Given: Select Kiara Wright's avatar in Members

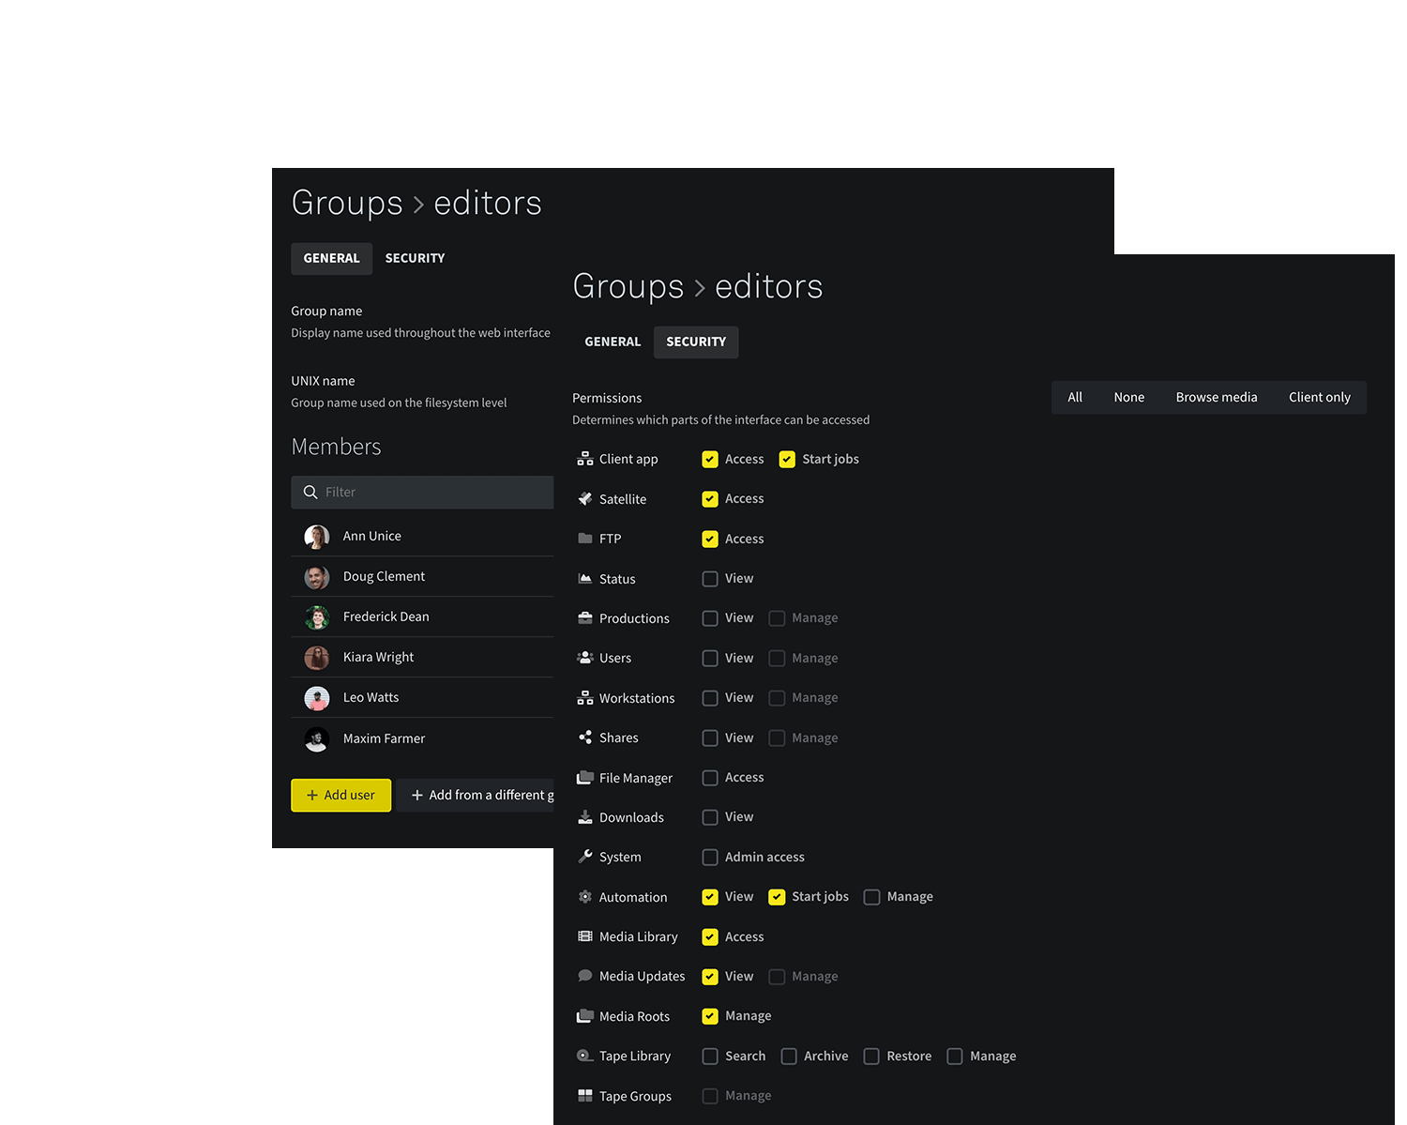Looking at the screenshot, I should 317,658.
